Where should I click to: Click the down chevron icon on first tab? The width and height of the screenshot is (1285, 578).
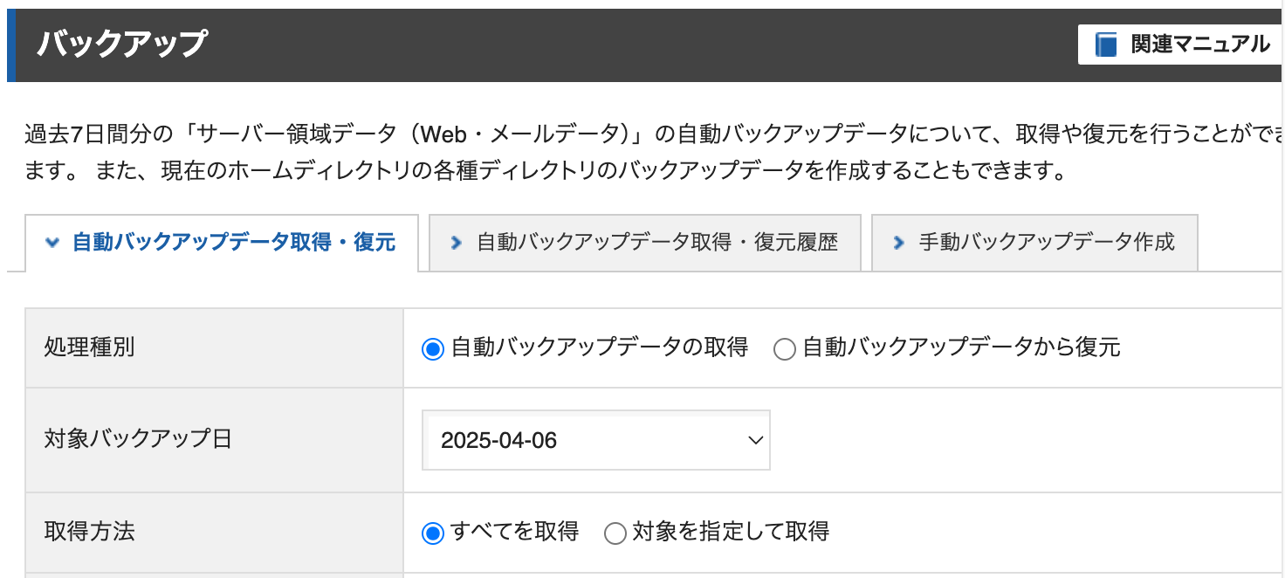(52, 243)
